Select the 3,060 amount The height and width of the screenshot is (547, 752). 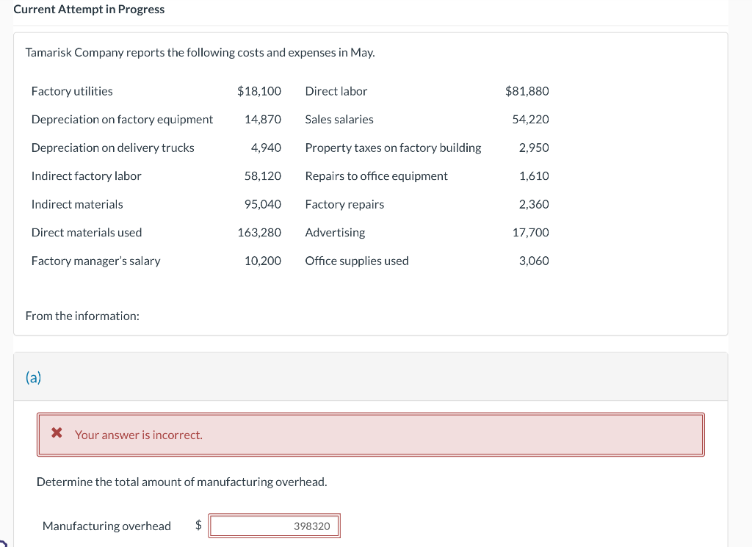click(534, 261)
